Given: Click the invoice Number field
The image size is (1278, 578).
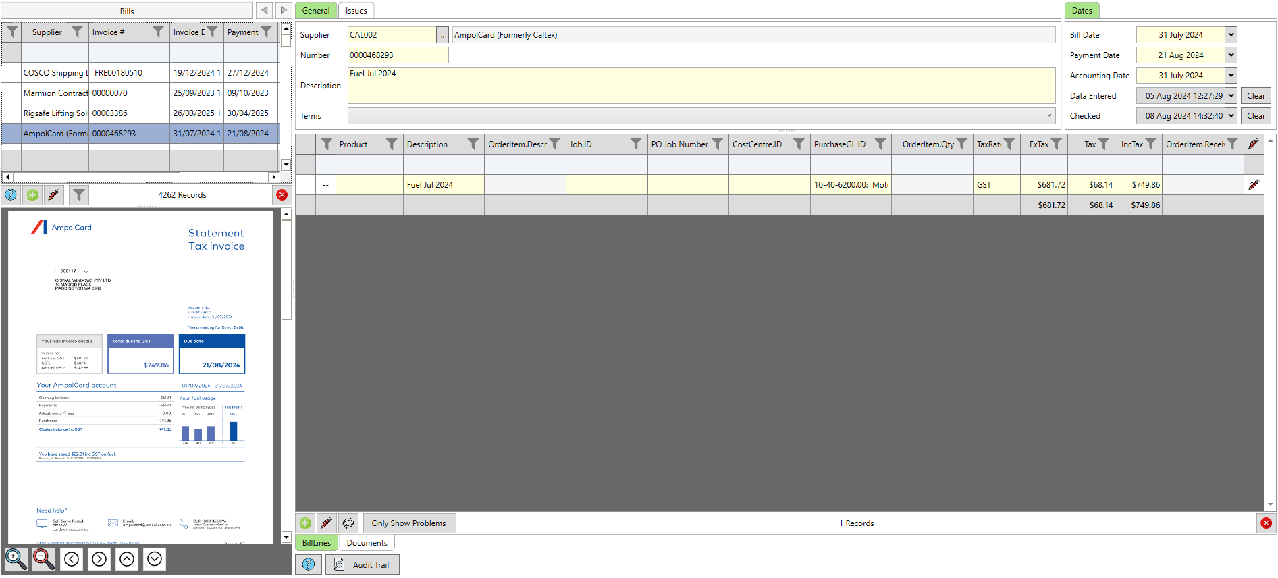Looking at the screenshot, I should (398, 55).
